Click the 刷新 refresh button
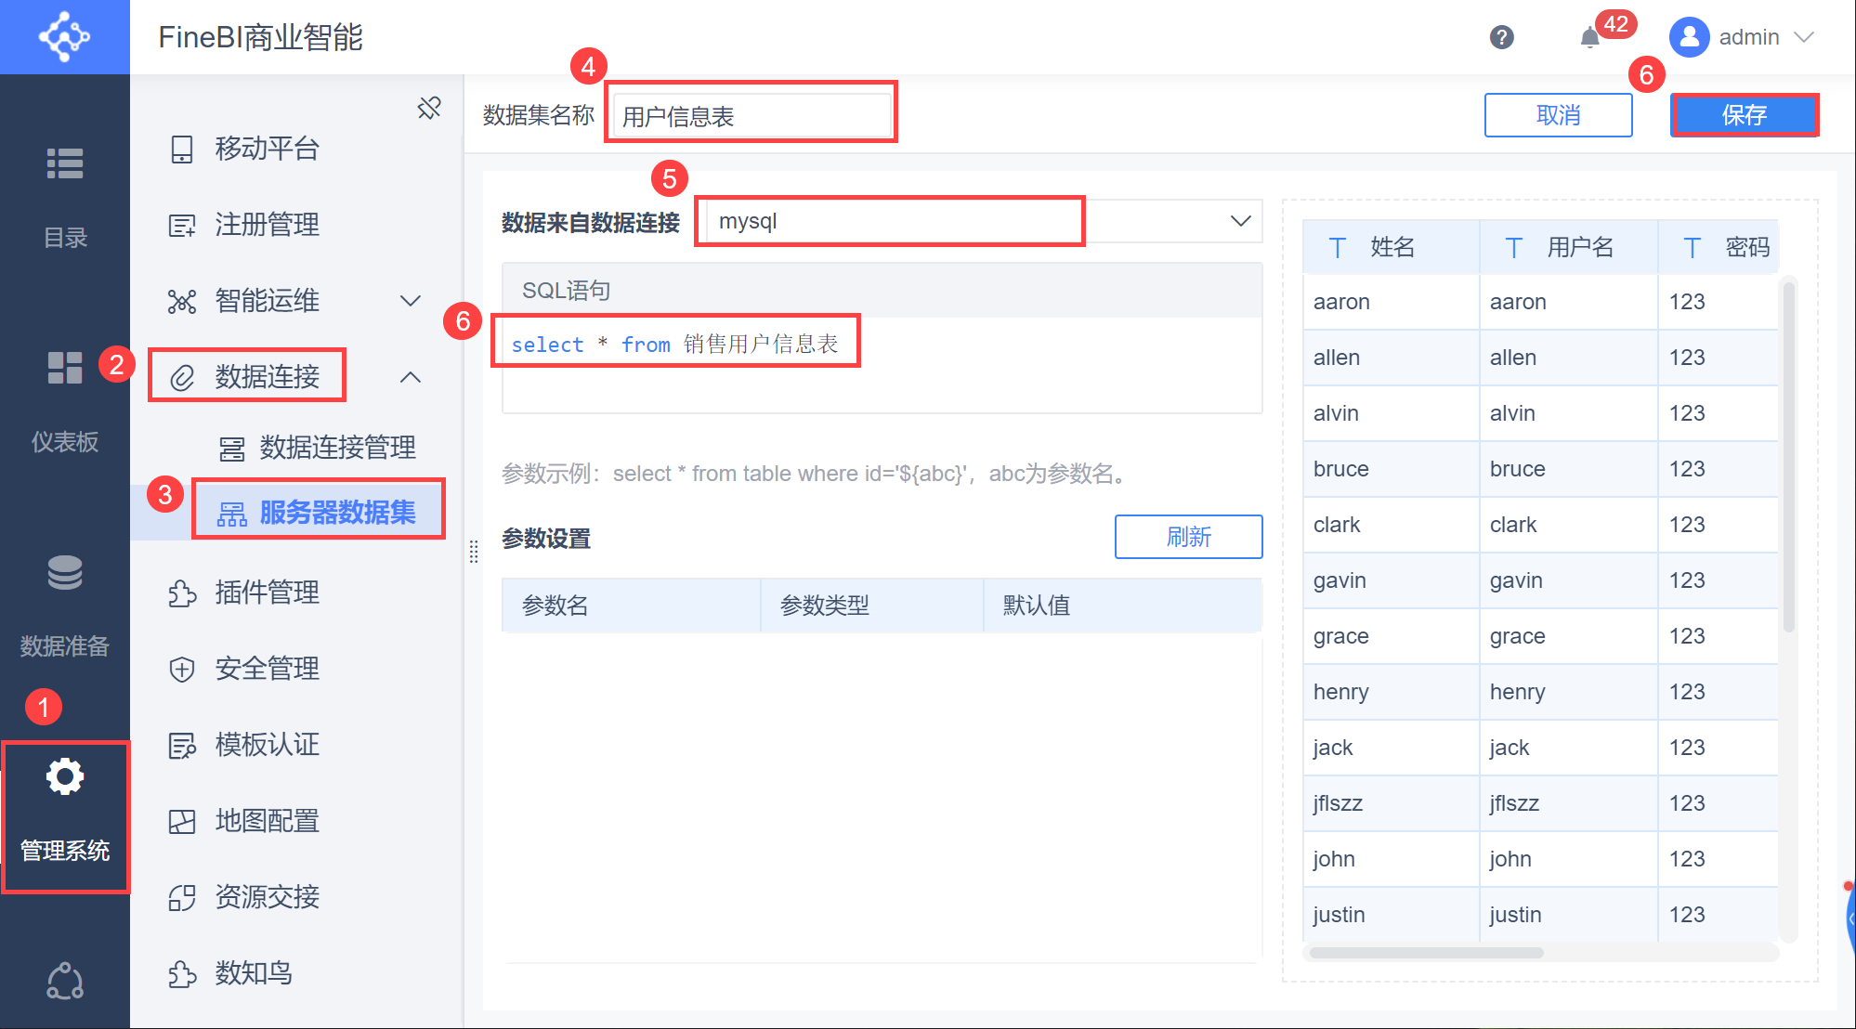 (1188, 537)
